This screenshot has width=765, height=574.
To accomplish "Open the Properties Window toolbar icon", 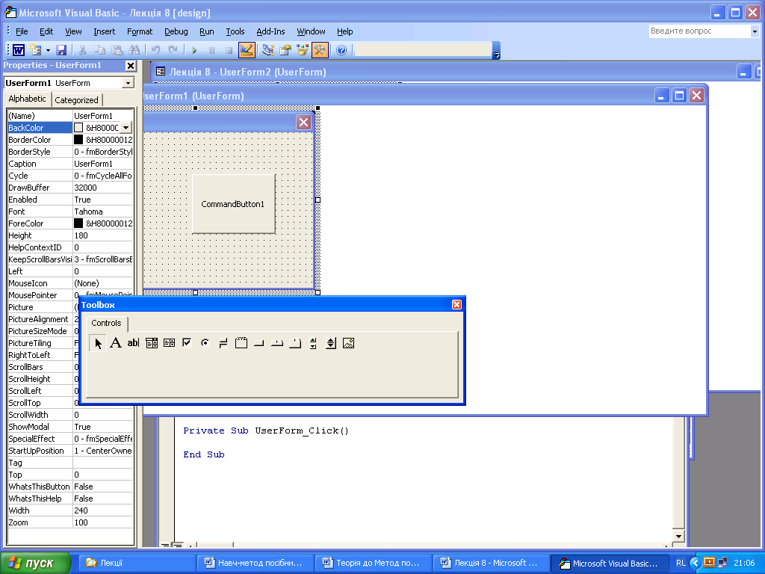I will click(285, 50).
